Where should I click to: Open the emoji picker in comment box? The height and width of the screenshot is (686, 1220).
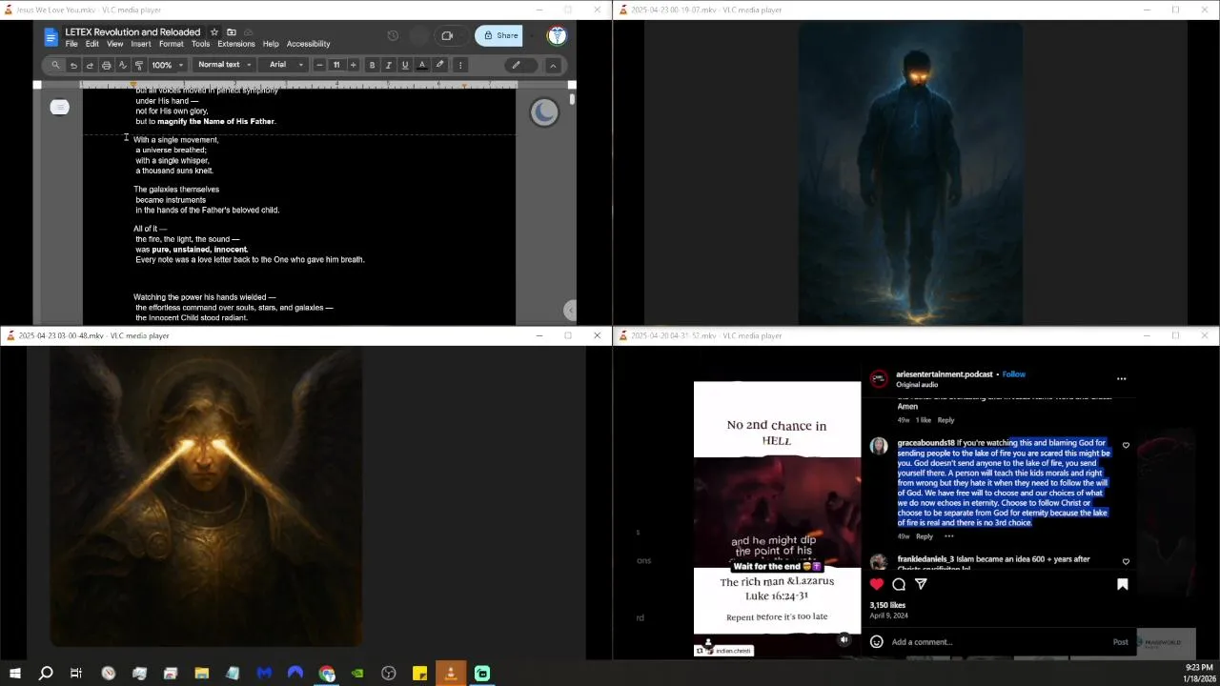click(877, 641)
